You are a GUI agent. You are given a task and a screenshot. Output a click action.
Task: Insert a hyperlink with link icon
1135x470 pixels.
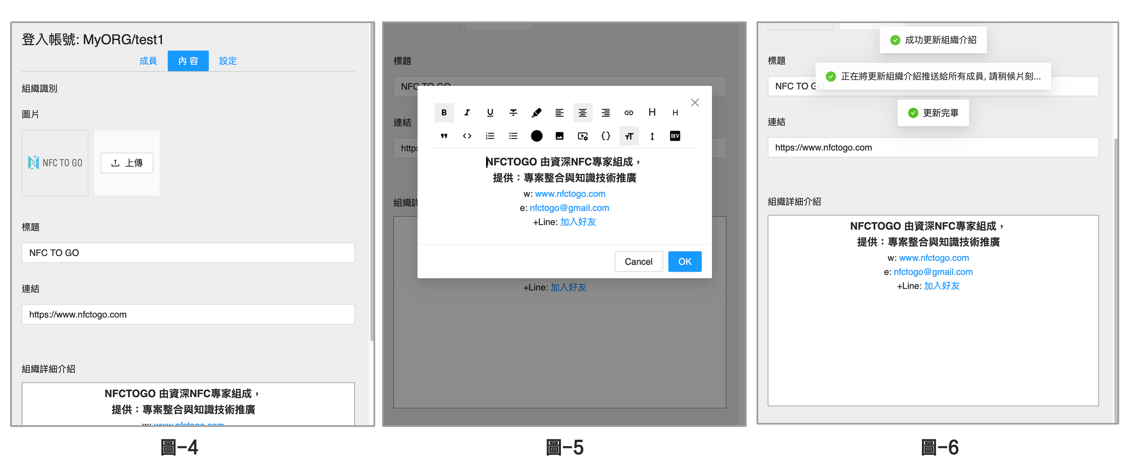click(x=629, y=113)
